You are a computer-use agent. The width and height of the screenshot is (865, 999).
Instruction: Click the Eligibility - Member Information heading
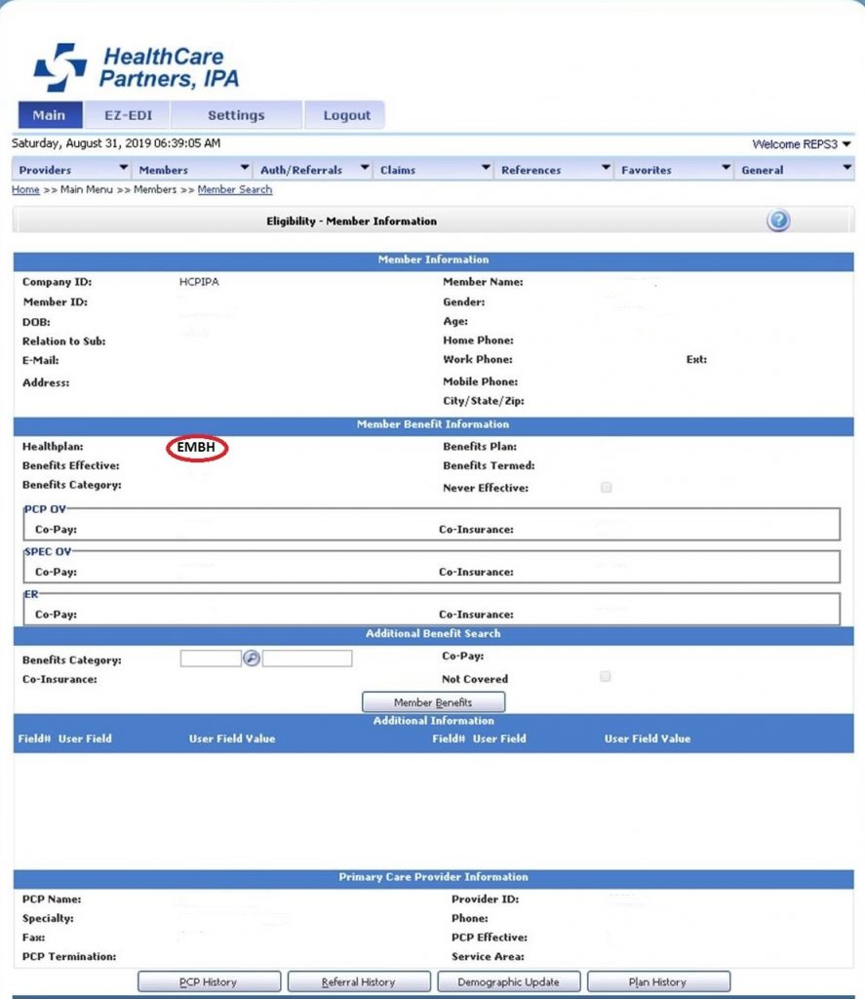pyautogui.click(x=352, y=221)
